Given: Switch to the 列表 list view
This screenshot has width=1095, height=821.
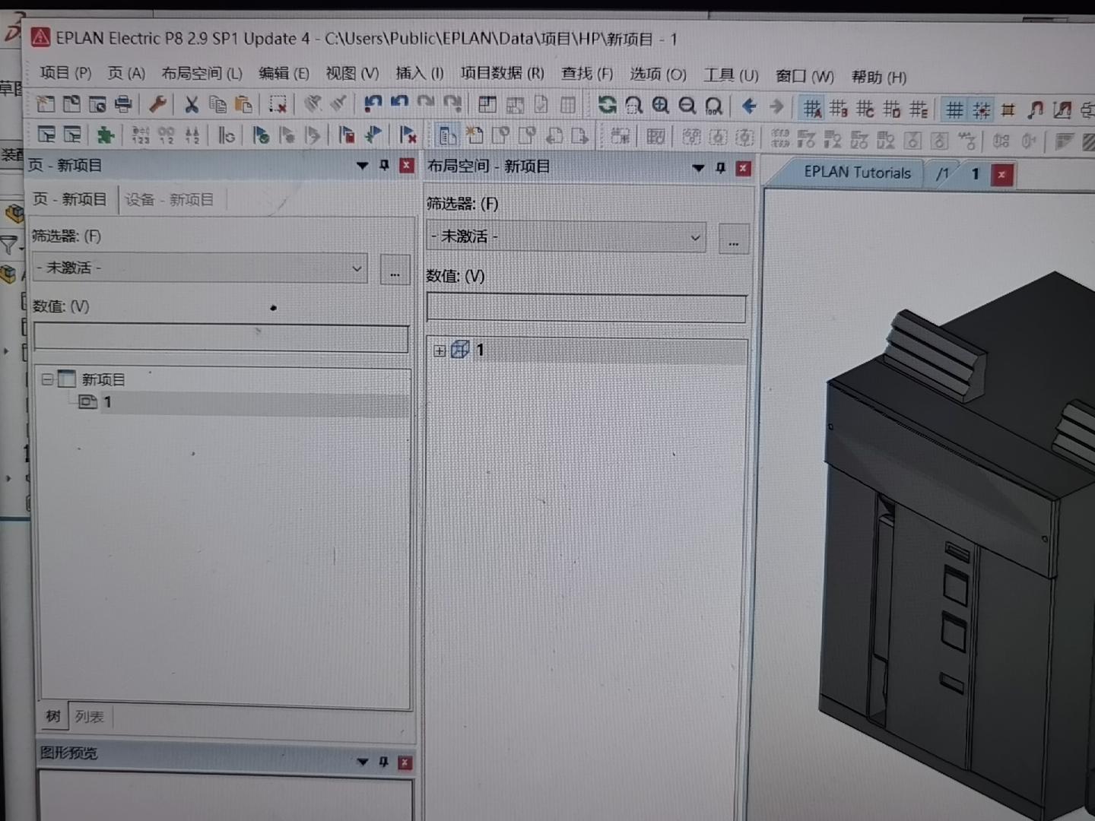Looking at the screenshot, I should pos(89,717).
